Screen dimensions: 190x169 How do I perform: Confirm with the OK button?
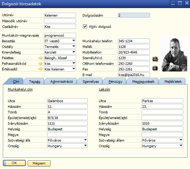(14, 163)
